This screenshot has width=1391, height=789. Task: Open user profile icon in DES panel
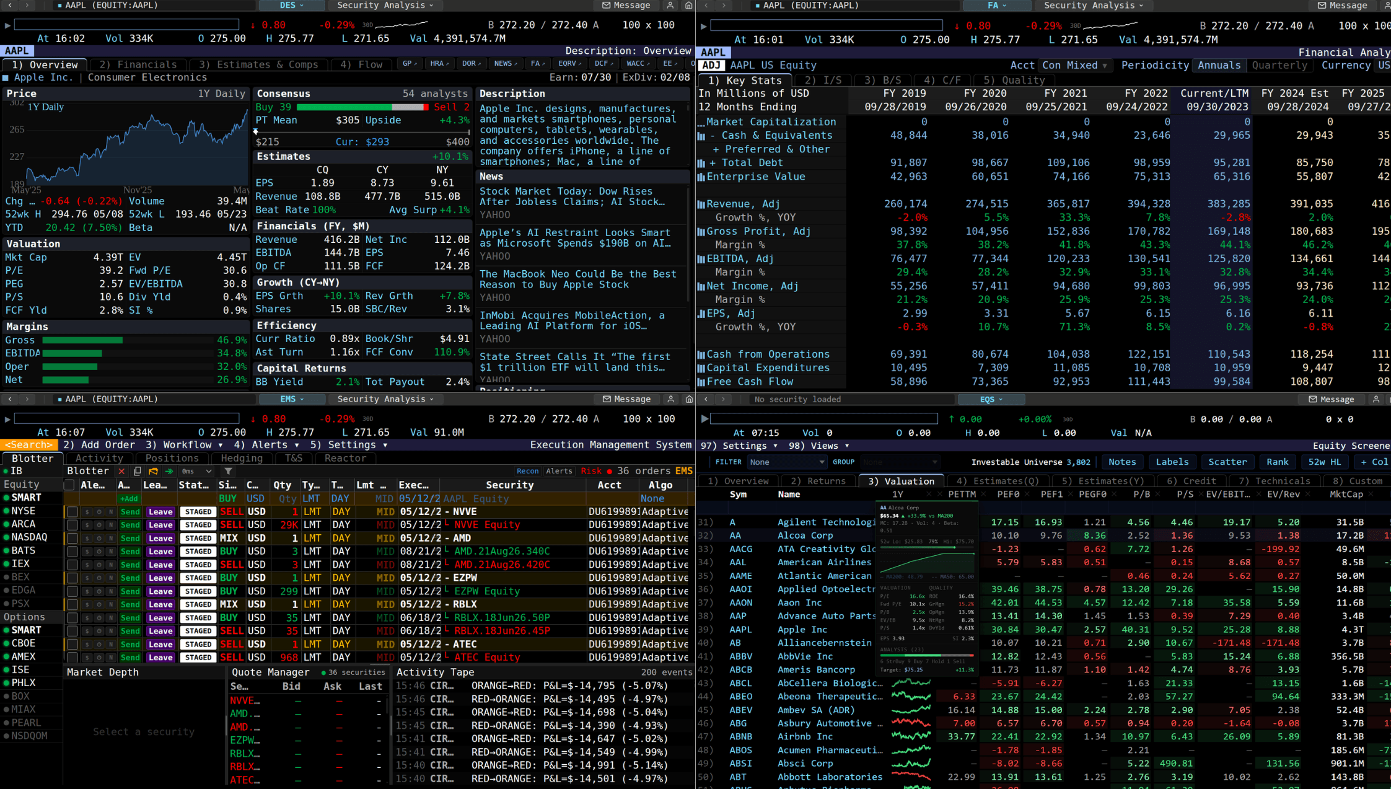click(670, 5)
